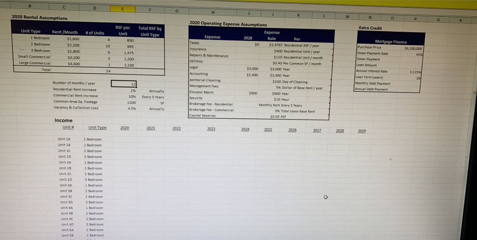477x240 pixels.
Task: Click the 'Monthly Debt Payment' label cell
Action: pyautogui.click(x=373, y=83)
